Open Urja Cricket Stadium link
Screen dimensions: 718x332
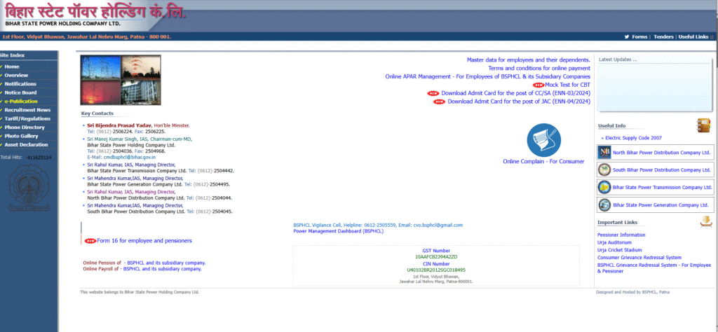(x=620, y=250)
